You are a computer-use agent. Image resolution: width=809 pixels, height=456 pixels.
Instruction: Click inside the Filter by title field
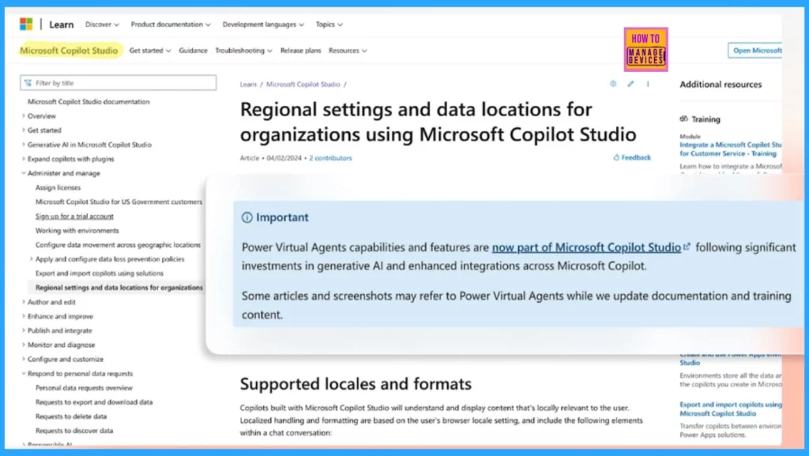point(119,83)
